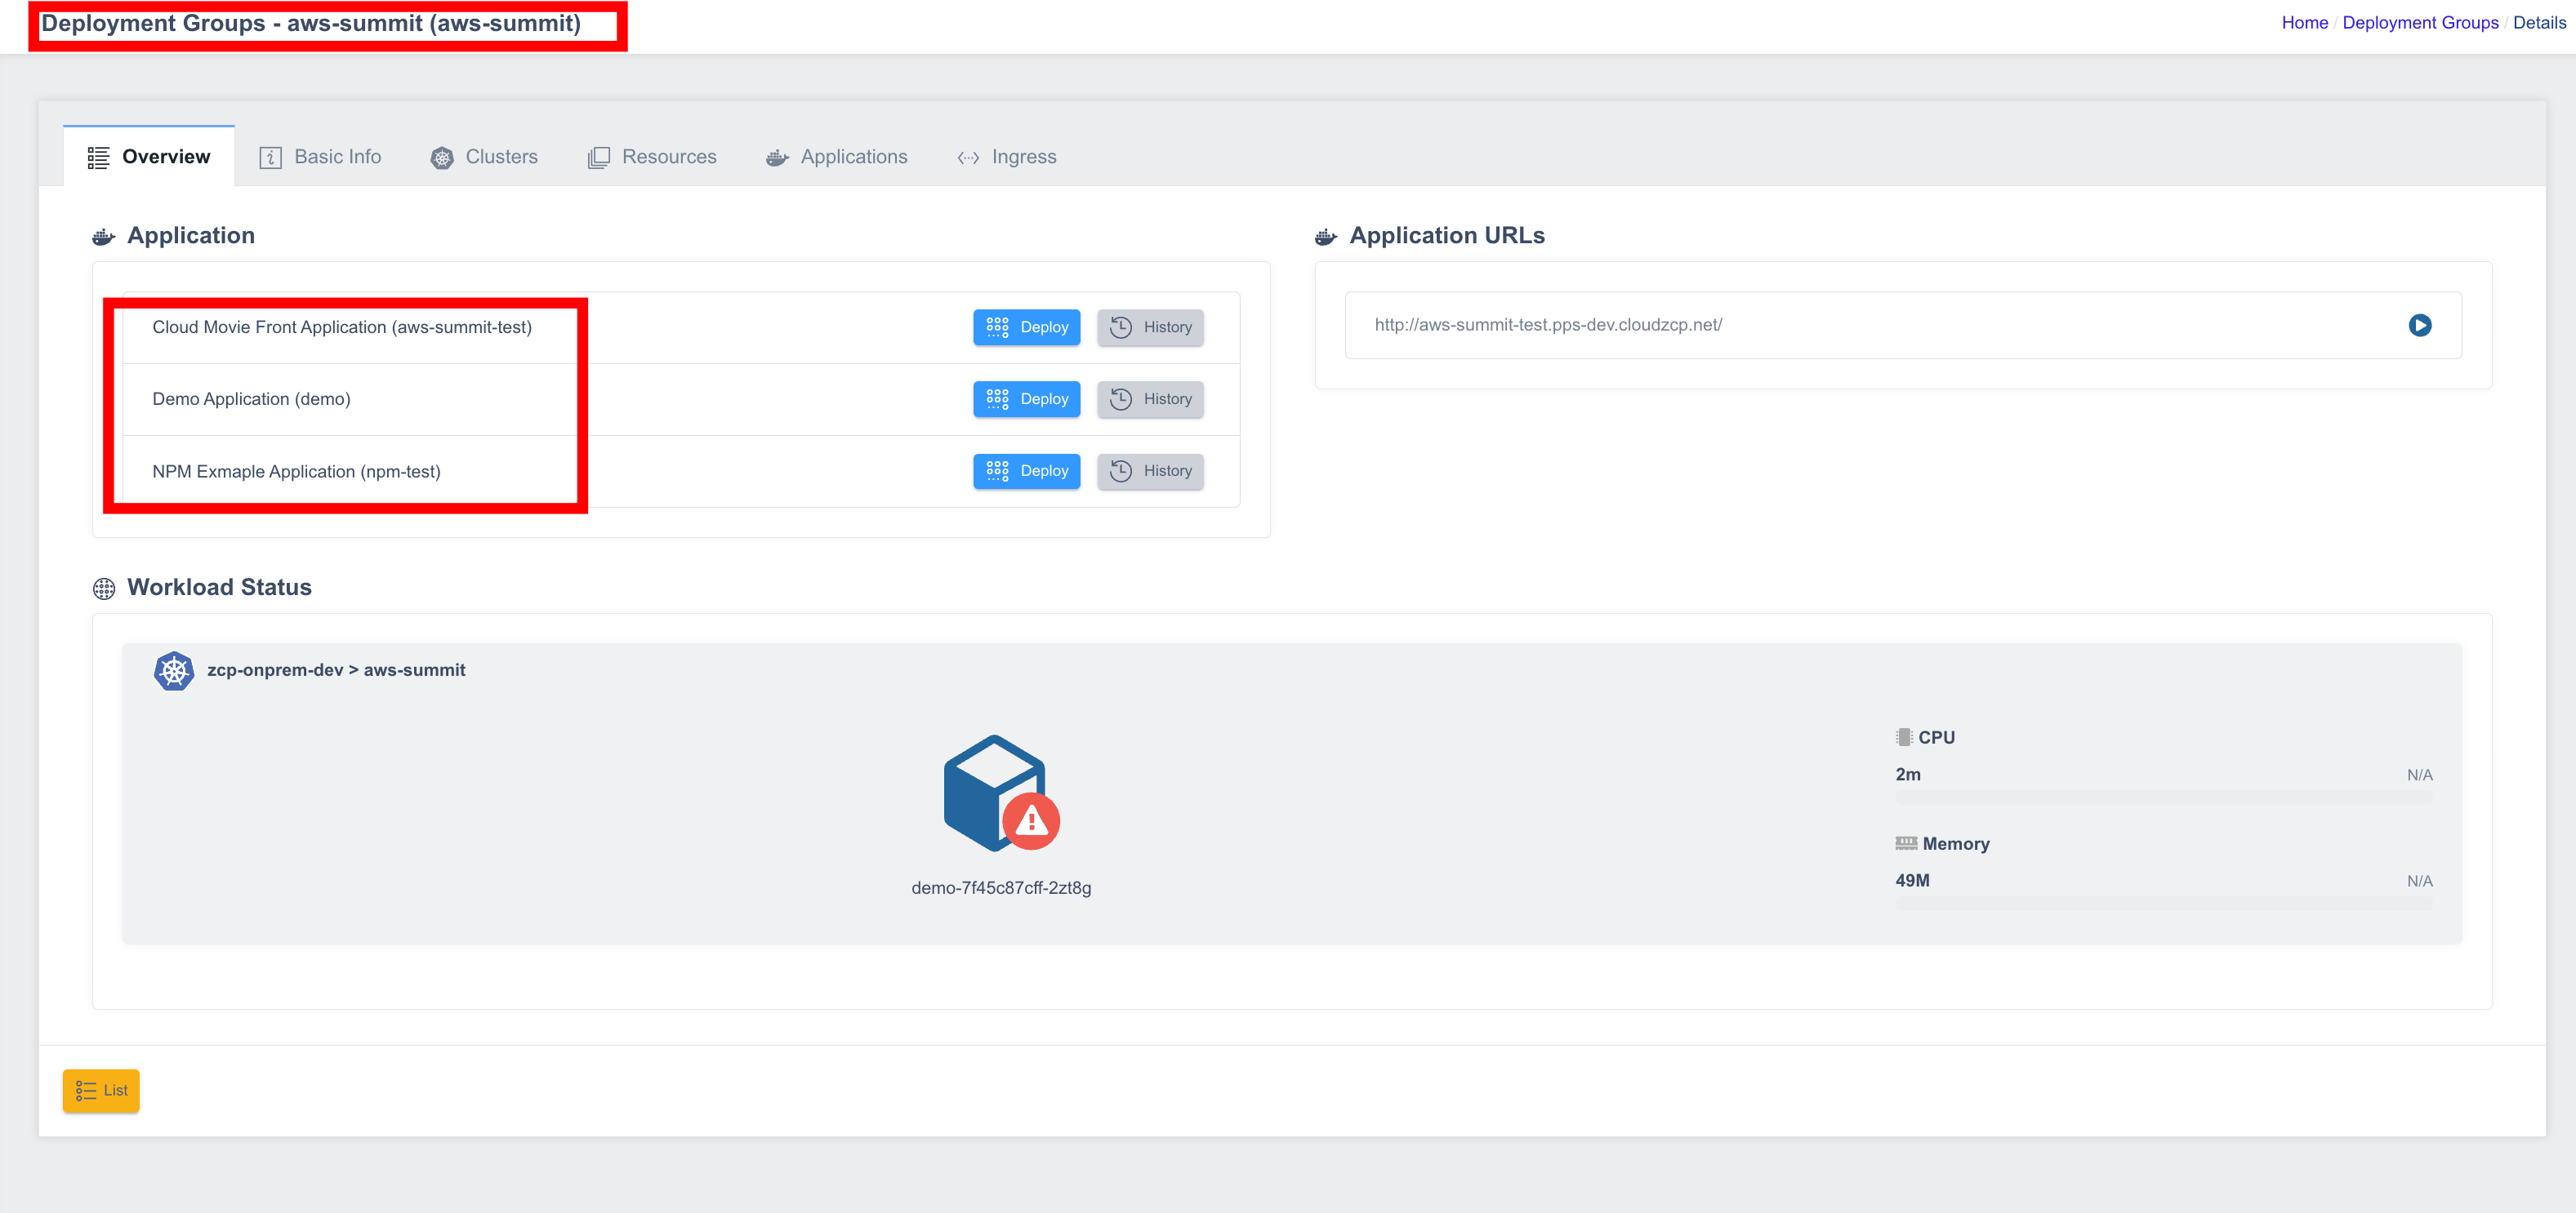The width and height of the screenshot is (2576, 1213).
Task: Go to Deployment Groups breadcrumb link
Action: 2420,23
